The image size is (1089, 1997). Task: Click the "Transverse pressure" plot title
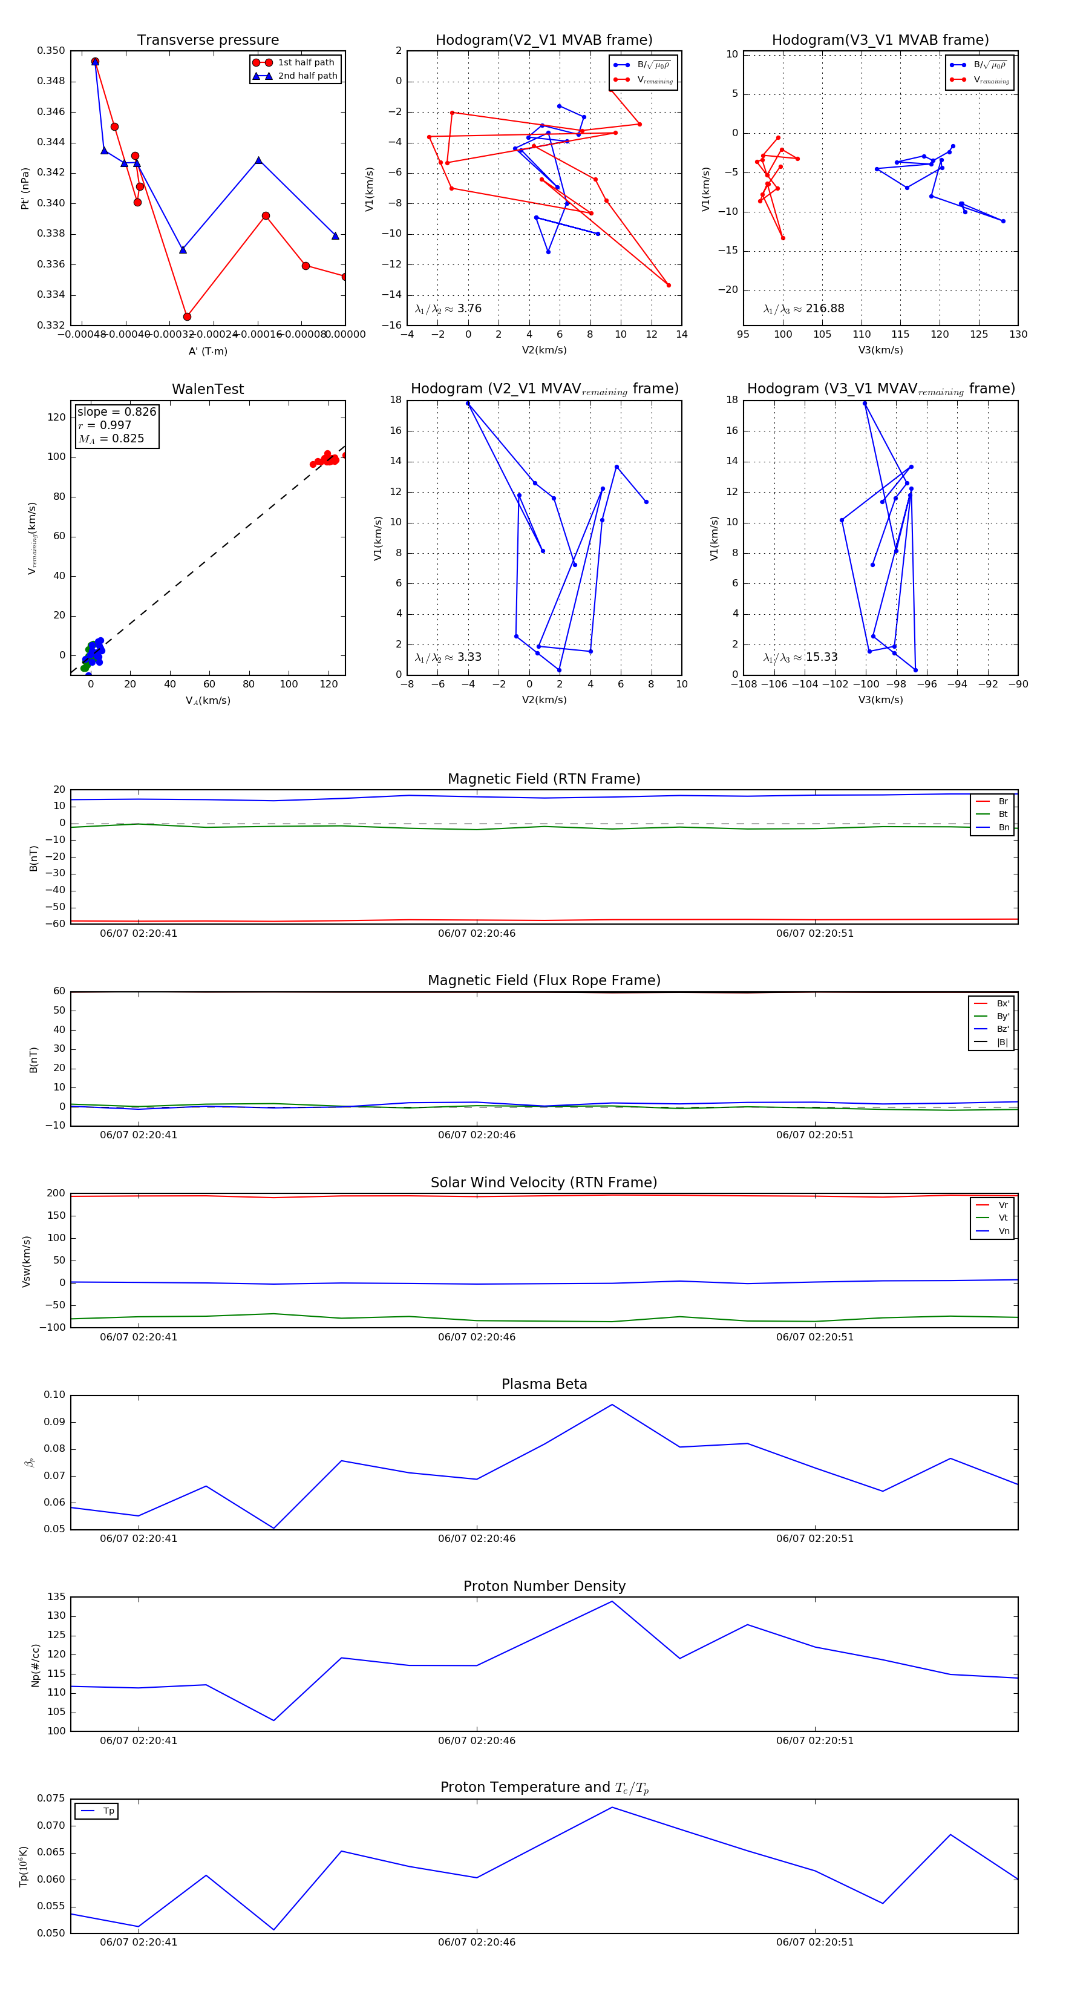tap(208, 41)
